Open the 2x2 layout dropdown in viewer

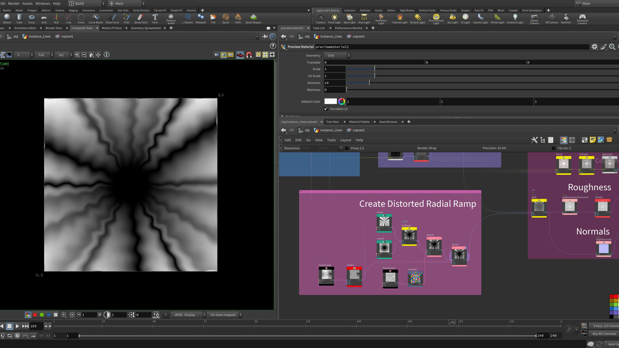coord(64,55)
